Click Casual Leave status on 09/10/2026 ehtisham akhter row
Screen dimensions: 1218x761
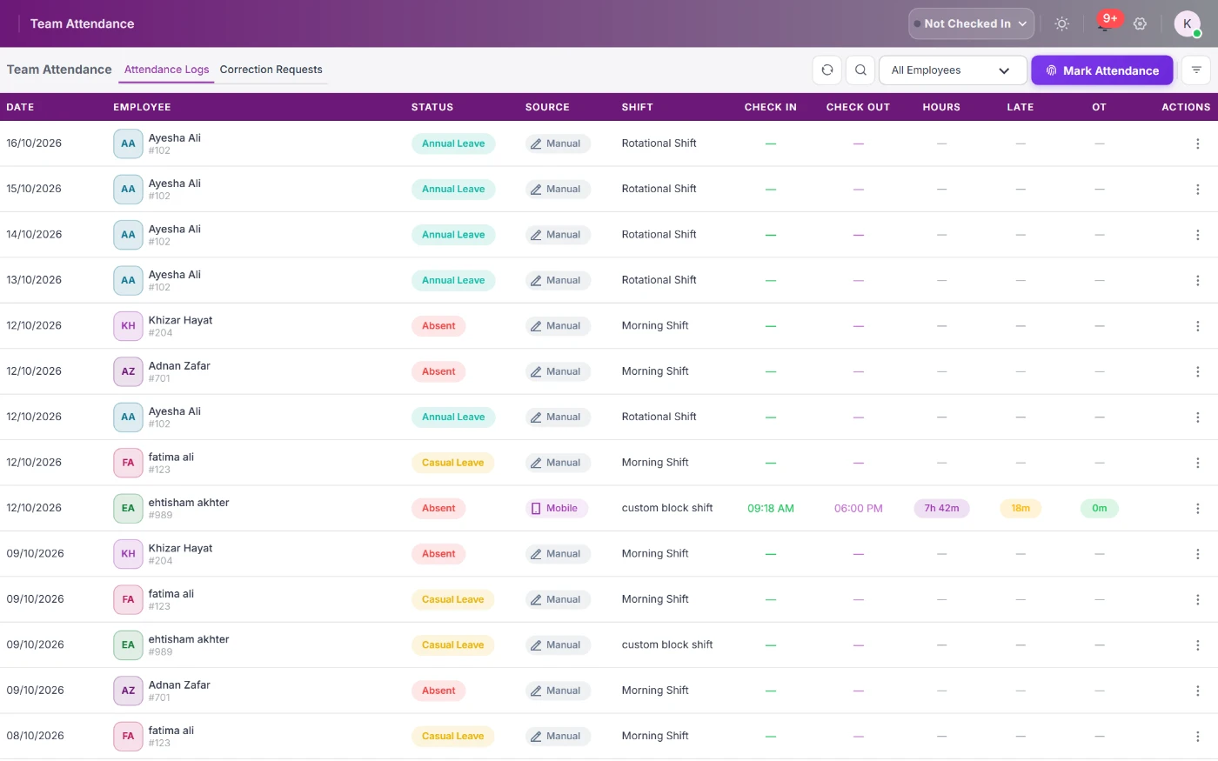452,645
